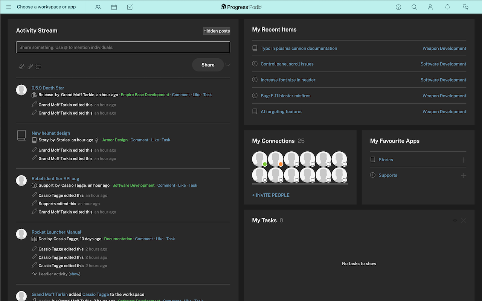Viewport: 482px width, 301px height.
Task: Show the 1 earlier activity
Action: point(75,274)
